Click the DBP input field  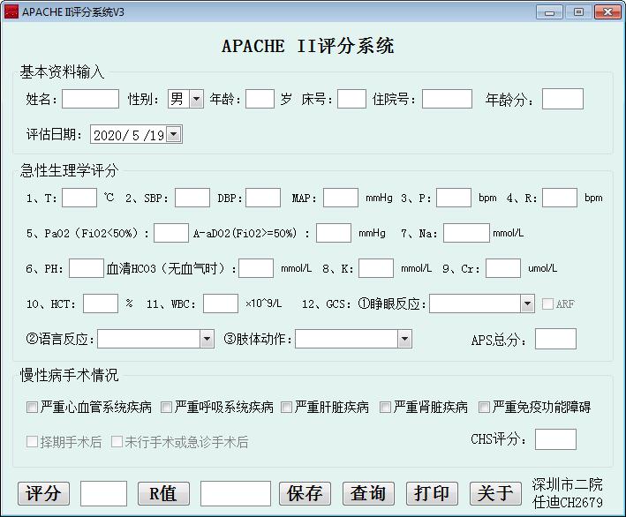[x=263, y=198]
